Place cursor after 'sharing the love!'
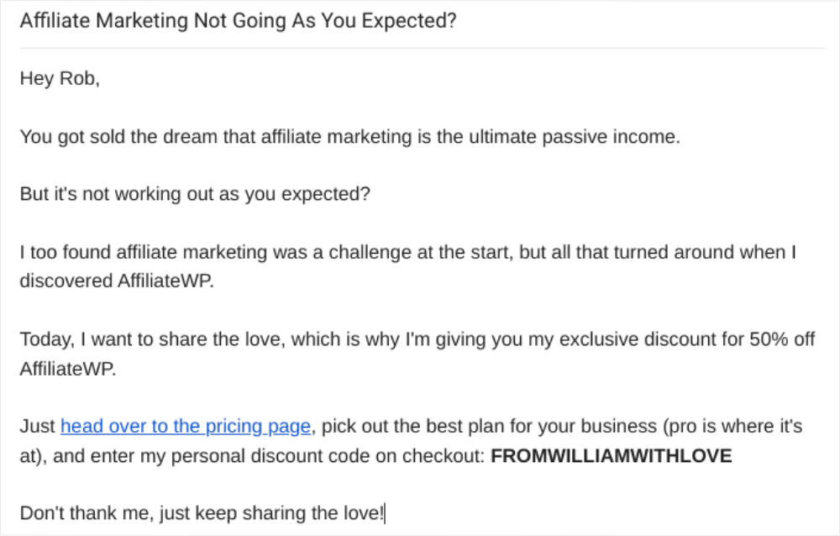The height and width of the screenshot is (536, 840). click(x=384, y=513)
